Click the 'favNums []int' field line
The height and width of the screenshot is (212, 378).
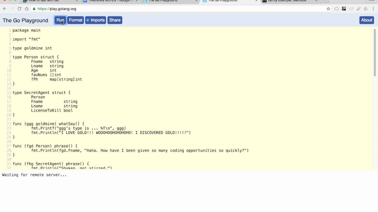tap(46, 75)
